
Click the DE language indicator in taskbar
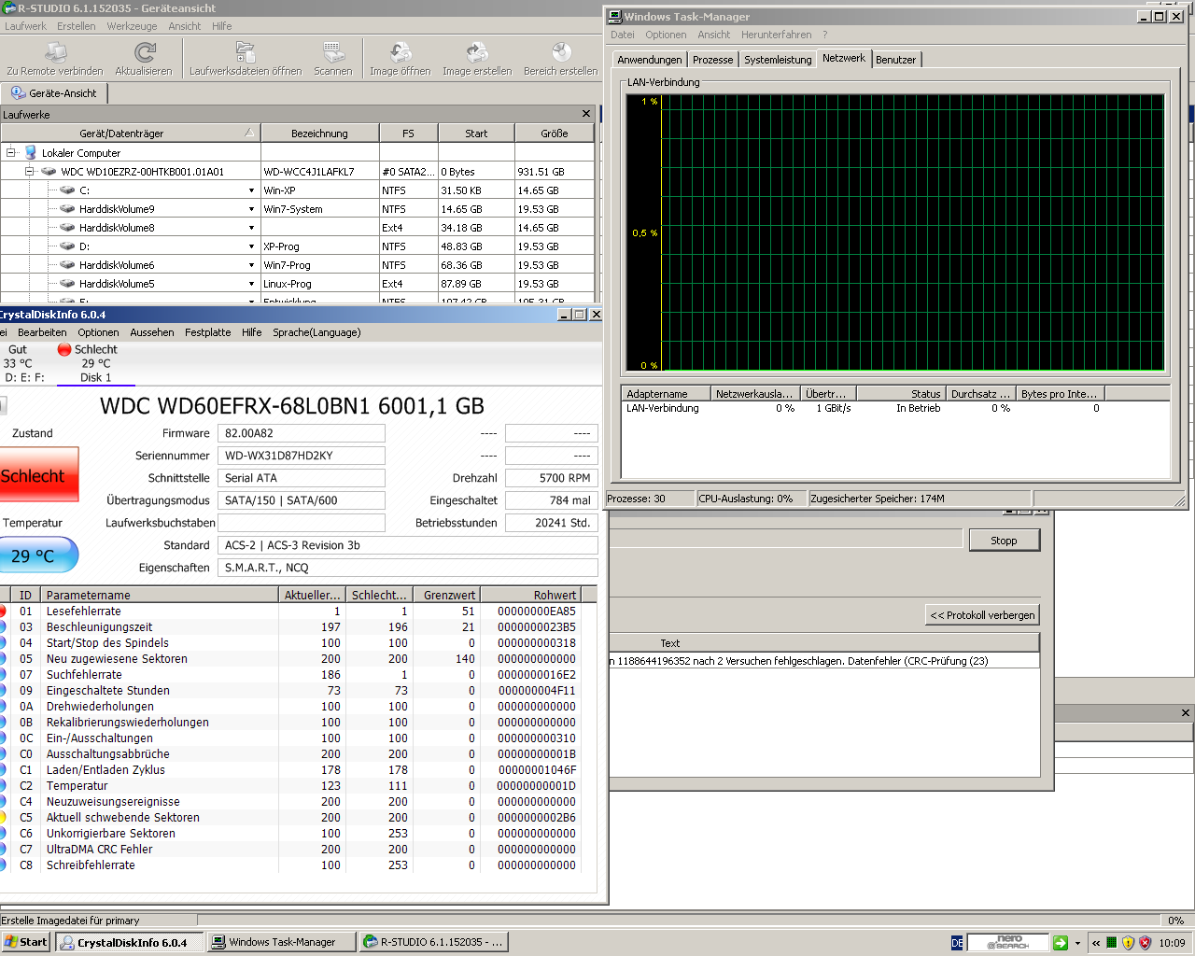pyautogui.click(x=957, y=943)
